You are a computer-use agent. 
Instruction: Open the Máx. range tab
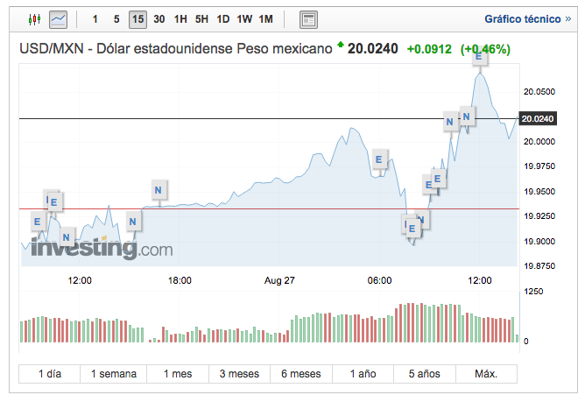coord(486,374)
